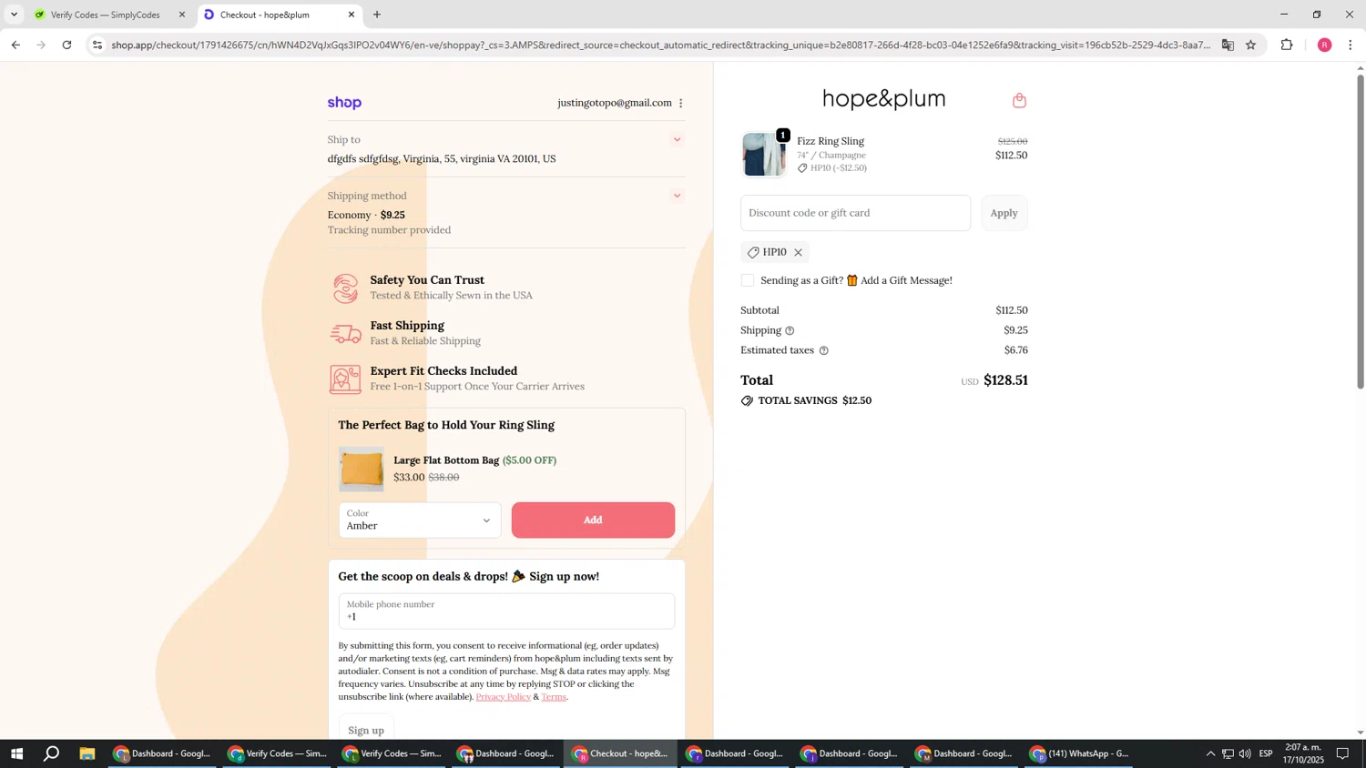Open Windows Start menu
1366x768 pixels.
coord(15,753)
